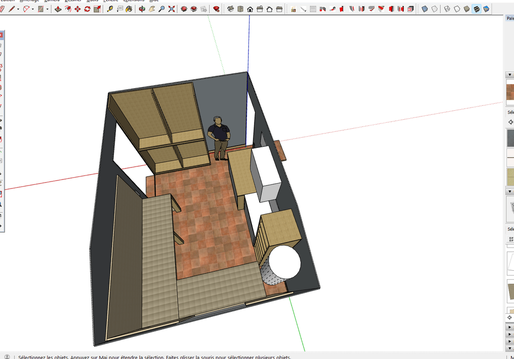Enable Hidden Line face style
Image resolution: width=514 pixels, height=359 pixels.
457,9
